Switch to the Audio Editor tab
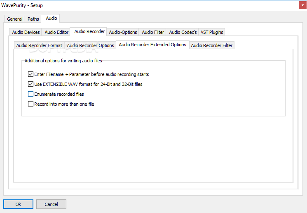307x213 pixels. tap(56, 32)
